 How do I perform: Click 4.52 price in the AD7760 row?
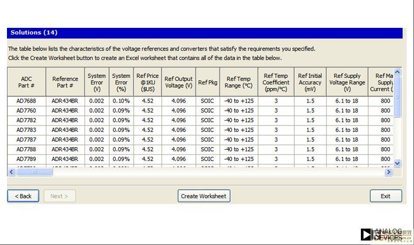click(x=148, y=111)
